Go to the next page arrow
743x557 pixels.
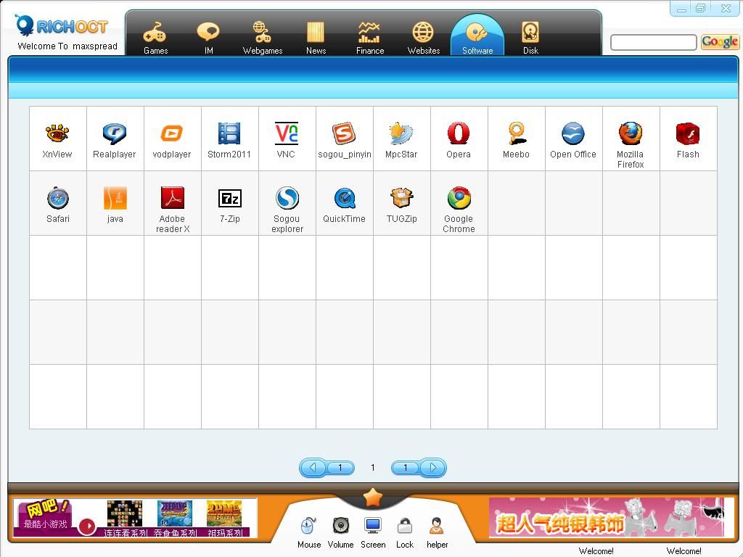coord(432,468)
